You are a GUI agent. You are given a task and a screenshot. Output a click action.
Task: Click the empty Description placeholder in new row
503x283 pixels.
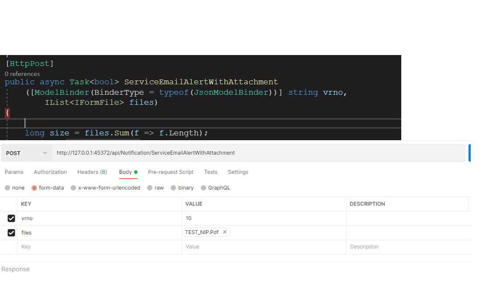[x=406, y=247]
